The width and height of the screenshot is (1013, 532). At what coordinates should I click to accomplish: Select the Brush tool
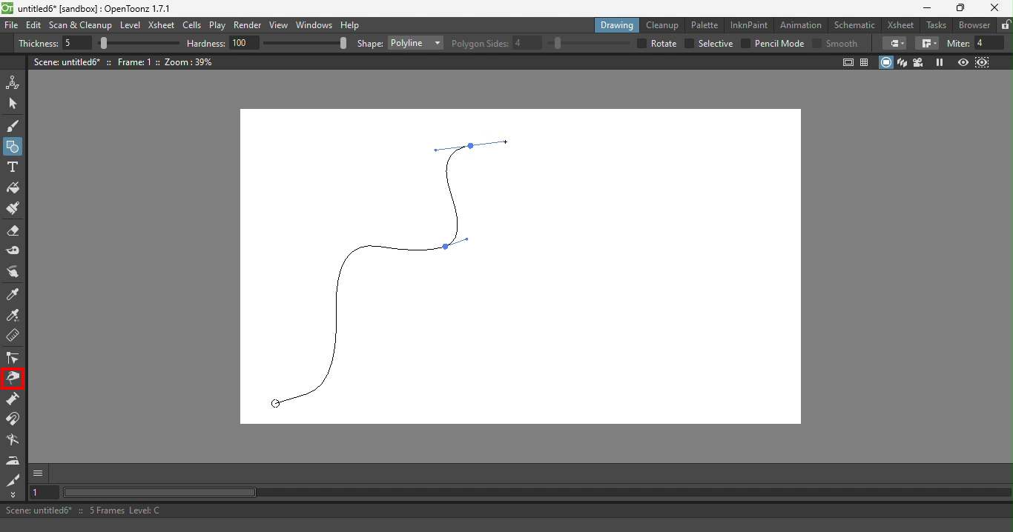point(13,126)
